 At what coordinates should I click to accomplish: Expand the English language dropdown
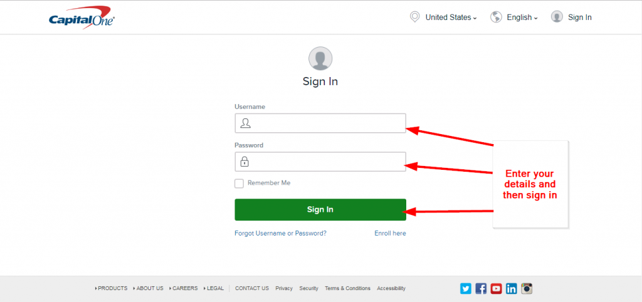point(522,18)
